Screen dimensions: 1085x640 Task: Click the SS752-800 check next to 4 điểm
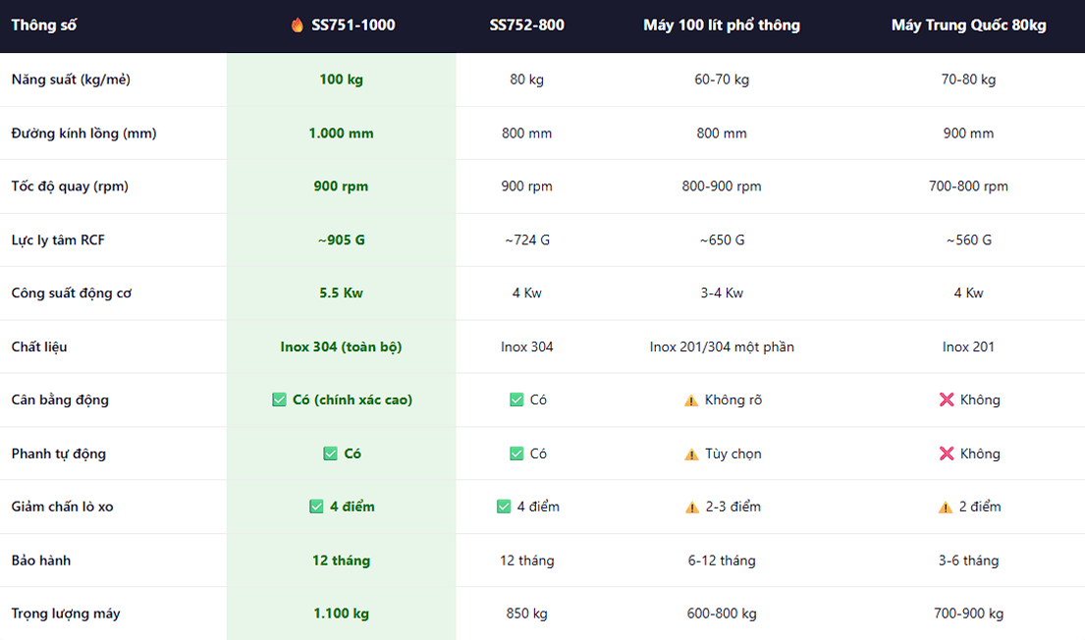[504, 507]
